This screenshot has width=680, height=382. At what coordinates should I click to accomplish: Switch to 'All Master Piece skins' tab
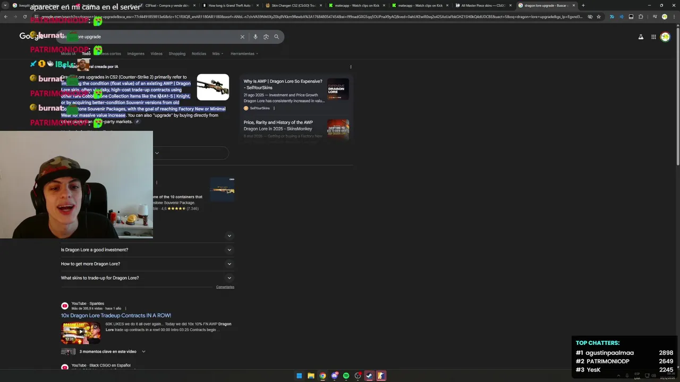483,5
